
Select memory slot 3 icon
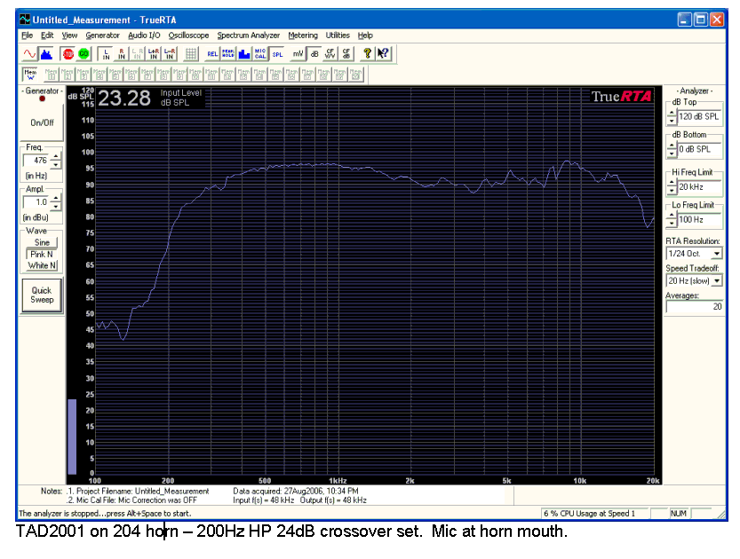[x=84, y=75]
